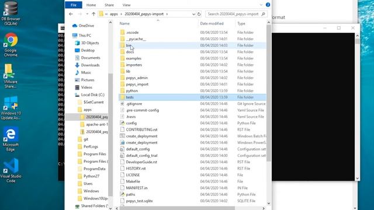Open Local Disk (C:) in navigation pane
Image resolution: width=374 pixels, height=210 pixels.
[89, 94]
